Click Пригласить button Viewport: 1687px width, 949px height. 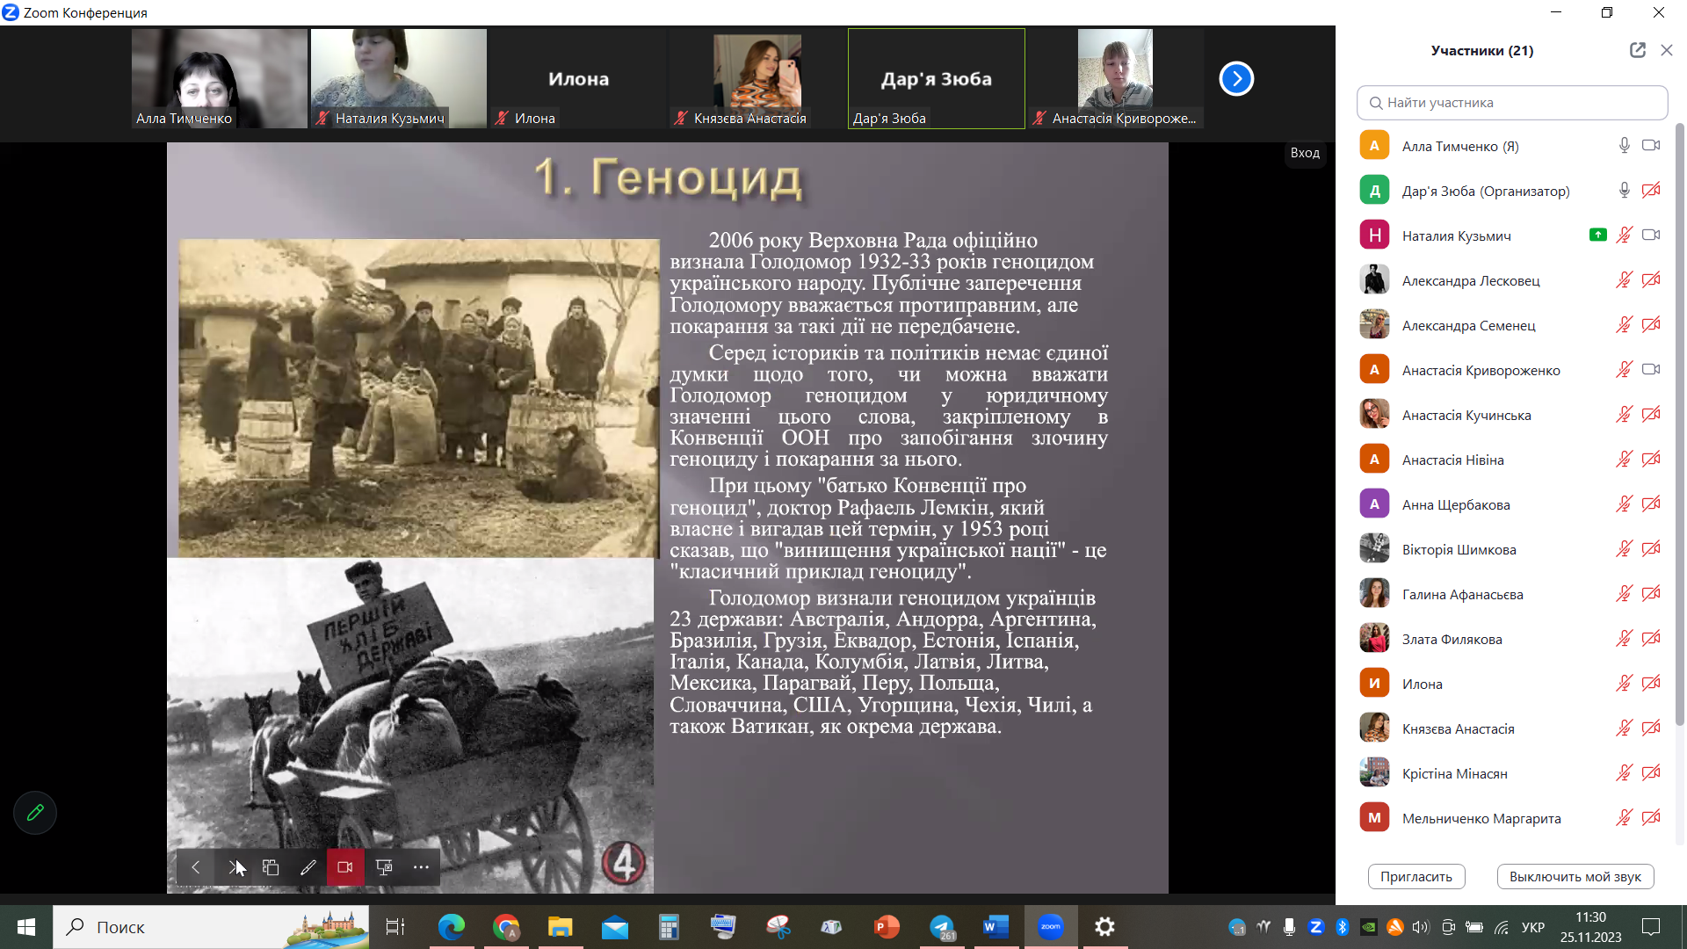click(x=1415, y=876)
